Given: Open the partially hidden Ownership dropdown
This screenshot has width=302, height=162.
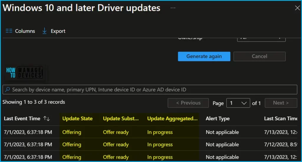Looking at the screenshot, I should (x=261, y=39).
